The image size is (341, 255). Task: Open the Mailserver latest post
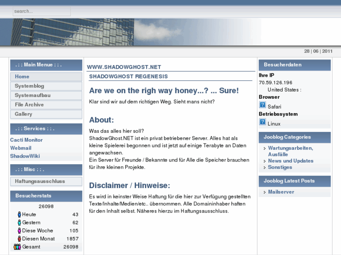click(281, 192)
